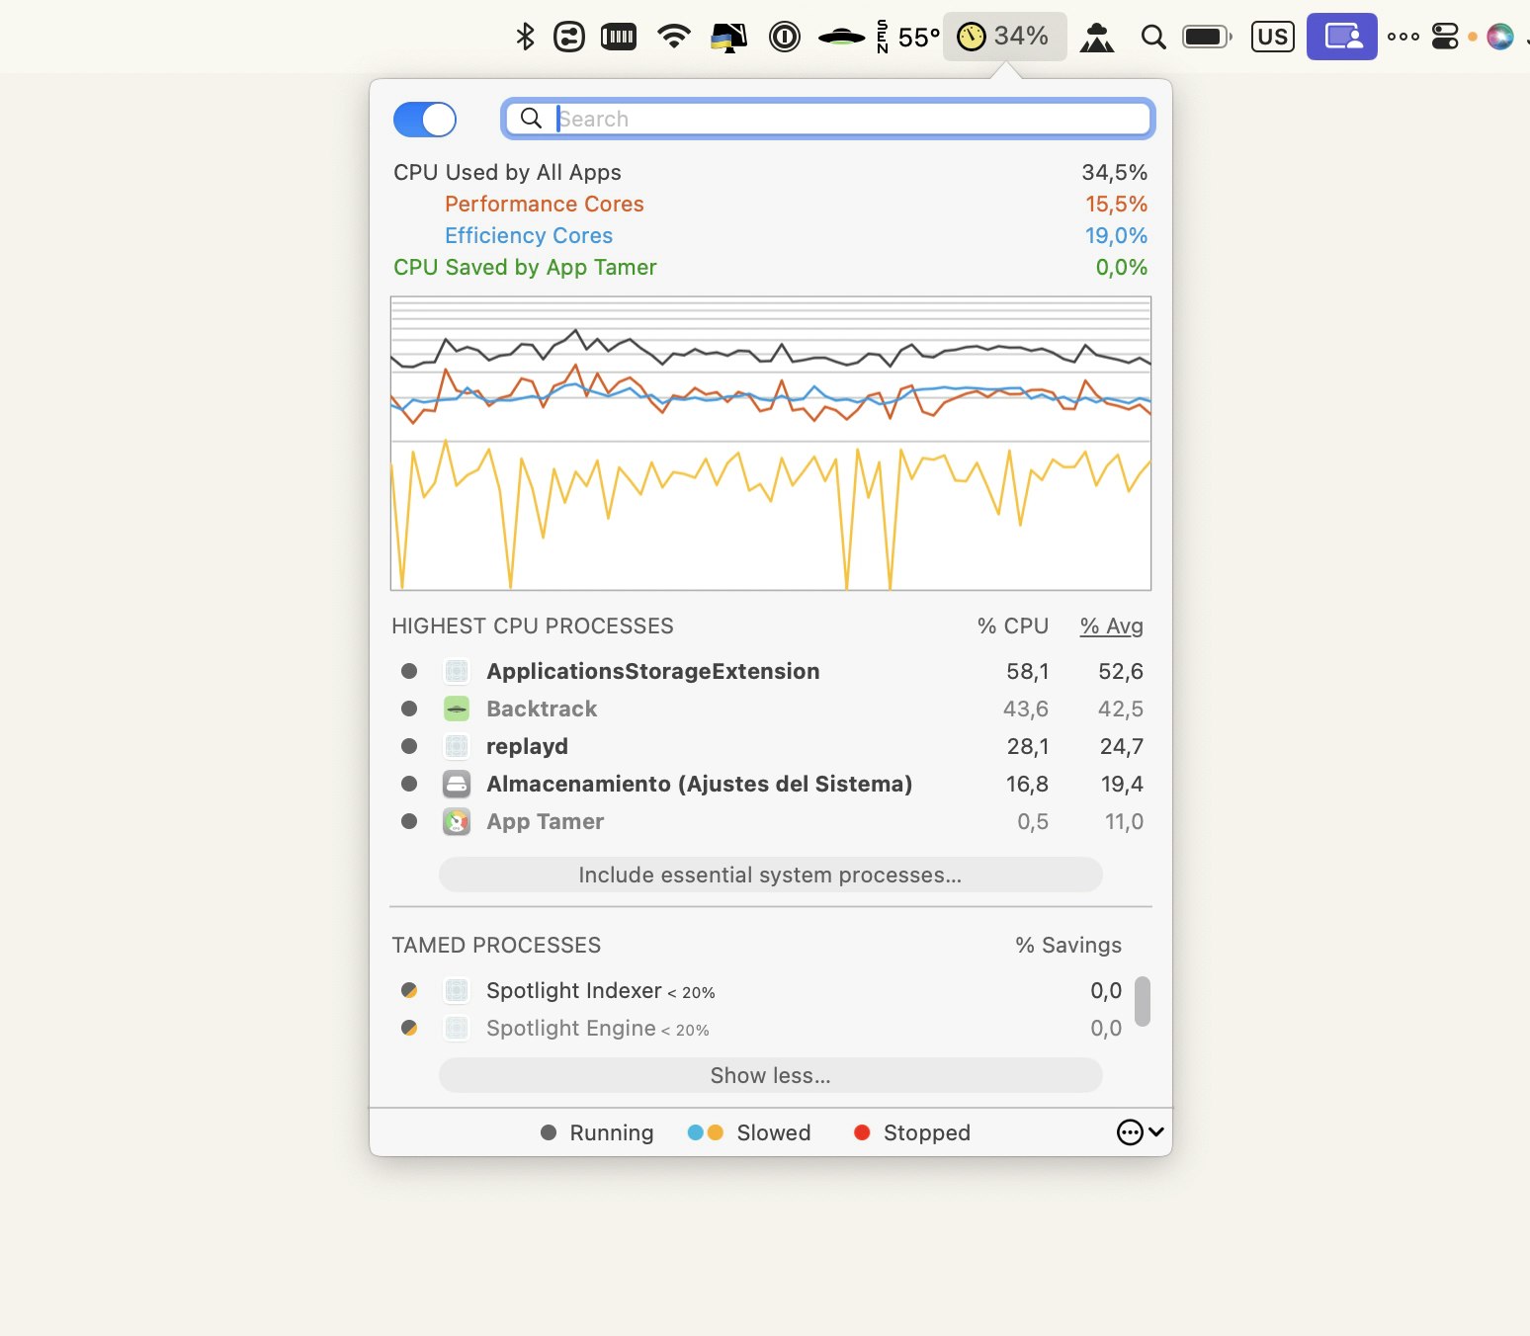This screenshot has height=1336, width=1530.
Task: Select the App Tamer process name
Action: coord(545,822)
